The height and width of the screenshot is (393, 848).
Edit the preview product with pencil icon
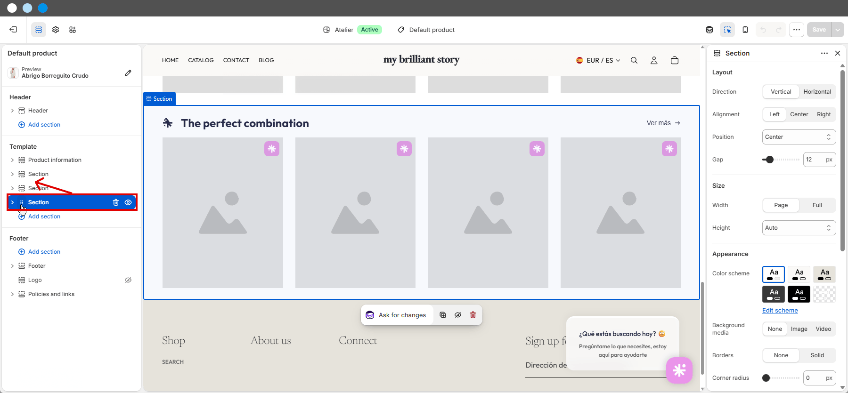click(128, 73)
